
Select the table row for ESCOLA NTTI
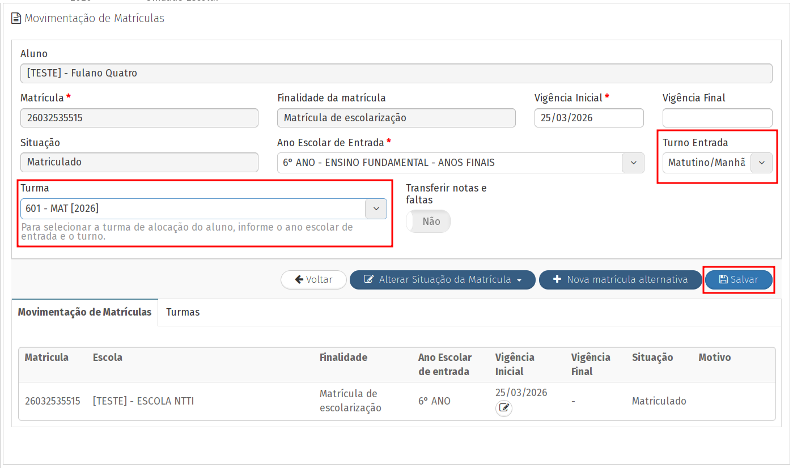(143, 401)
